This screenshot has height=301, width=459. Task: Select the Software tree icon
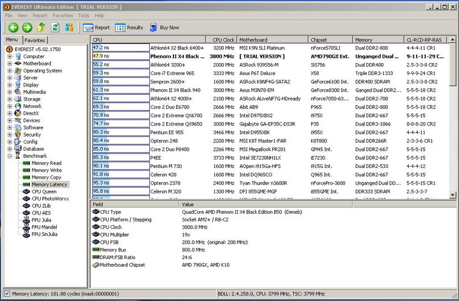[x=18, y=127]
